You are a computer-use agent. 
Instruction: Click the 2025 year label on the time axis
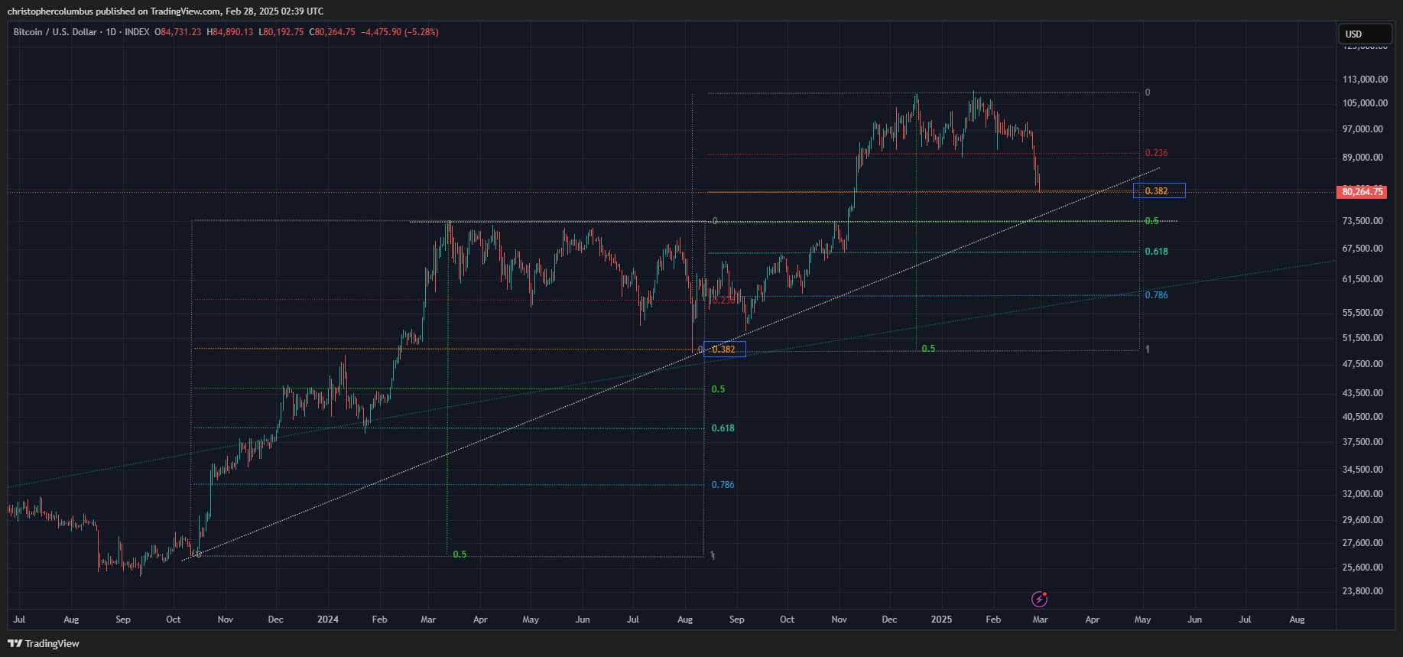tap(941, 620)
